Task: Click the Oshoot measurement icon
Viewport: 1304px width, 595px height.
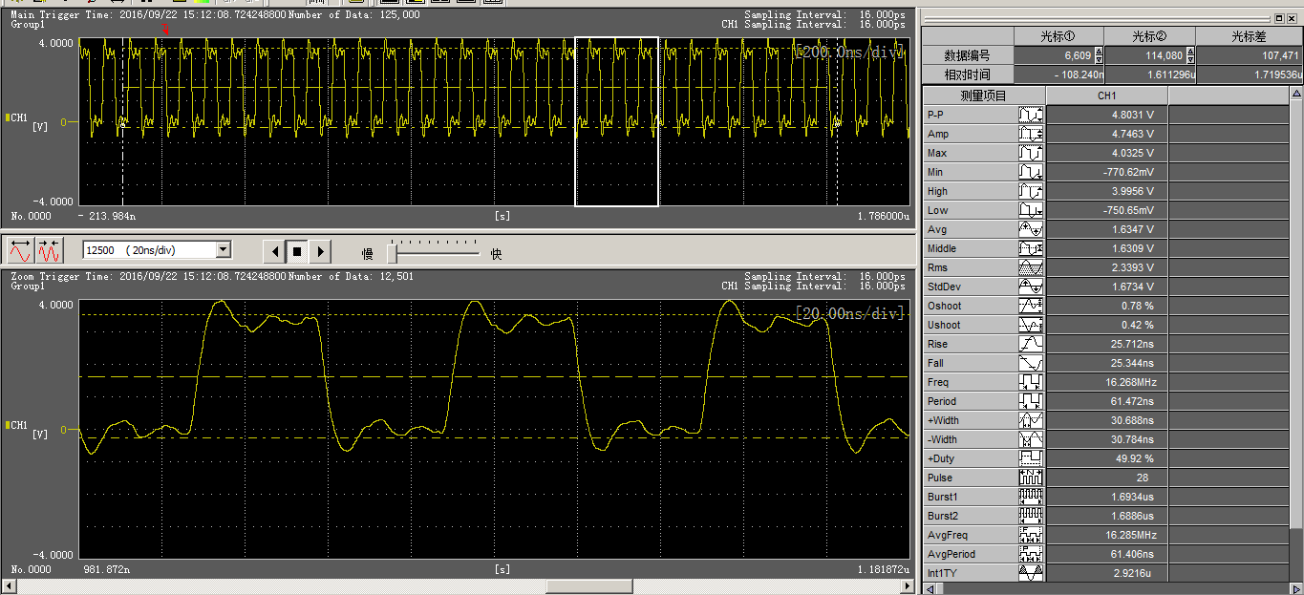Action: click(1031, 306)
